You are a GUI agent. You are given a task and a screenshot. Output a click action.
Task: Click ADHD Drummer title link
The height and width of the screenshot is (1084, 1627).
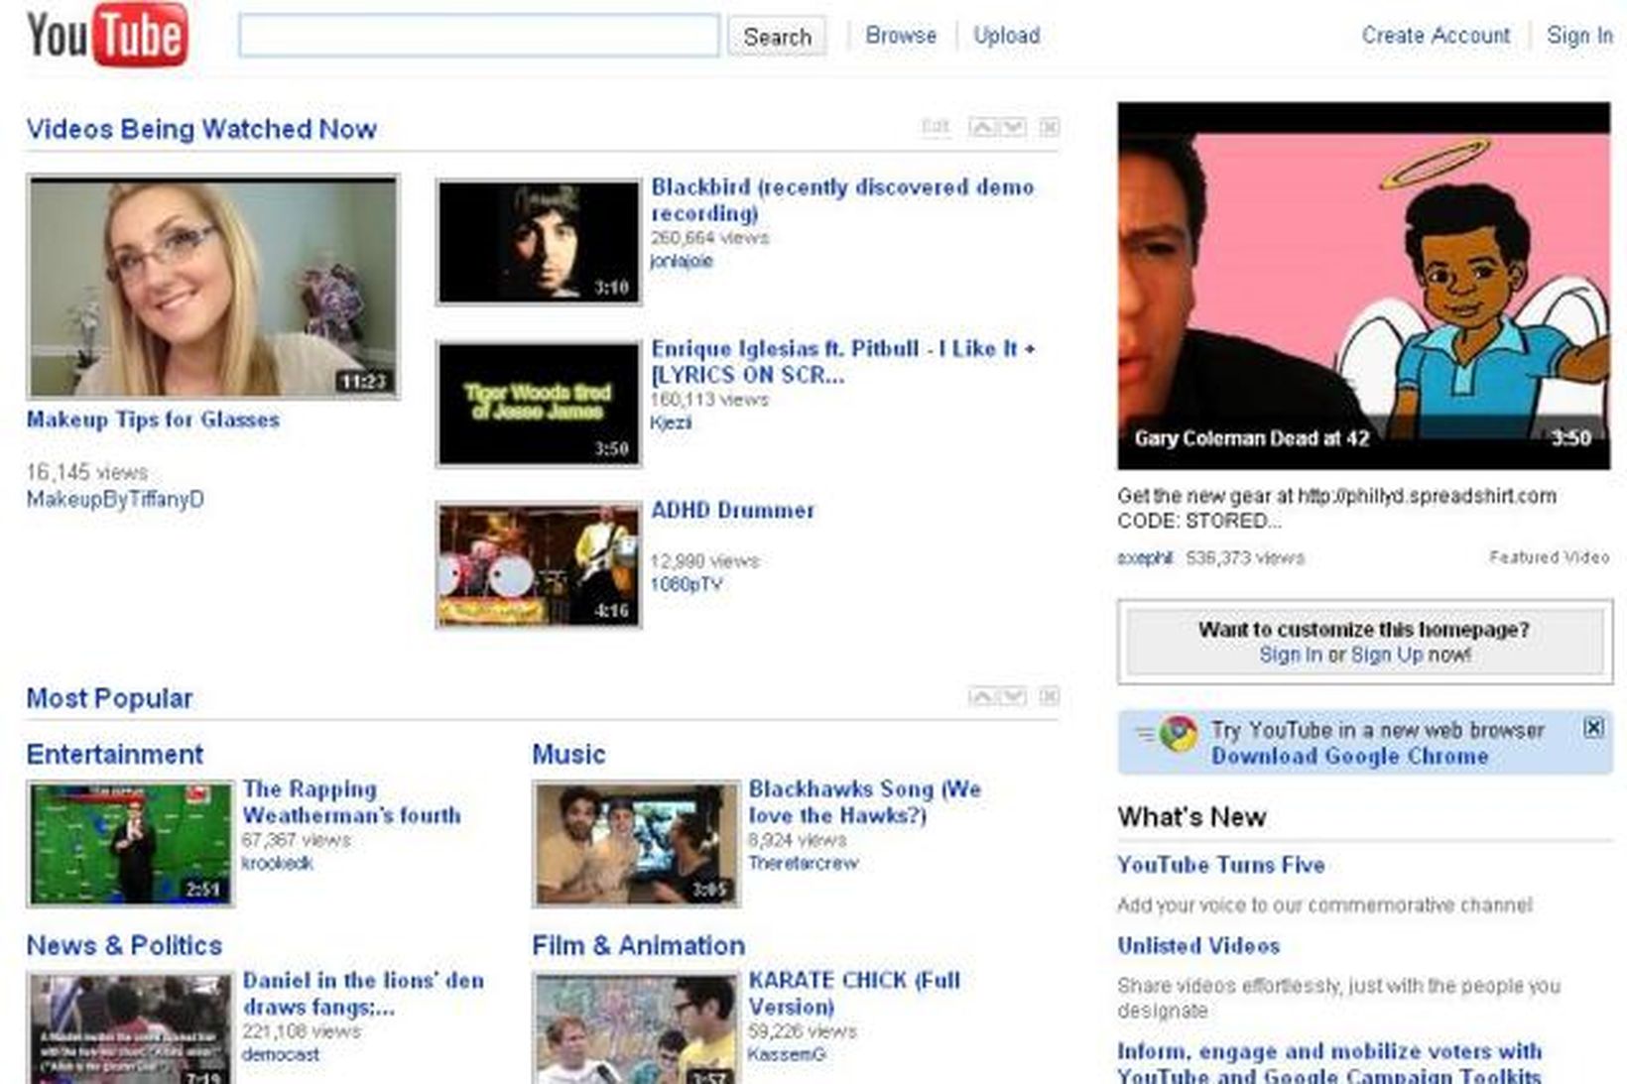732,510
